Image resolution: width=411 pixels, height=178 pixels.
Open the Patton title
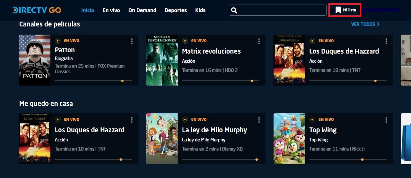click(x=65, y=50)
